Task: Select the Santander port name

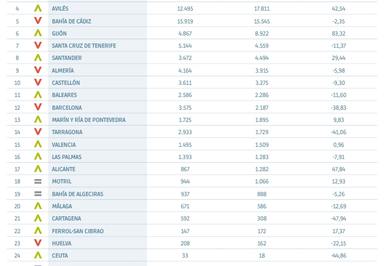Action: point(67,58)
